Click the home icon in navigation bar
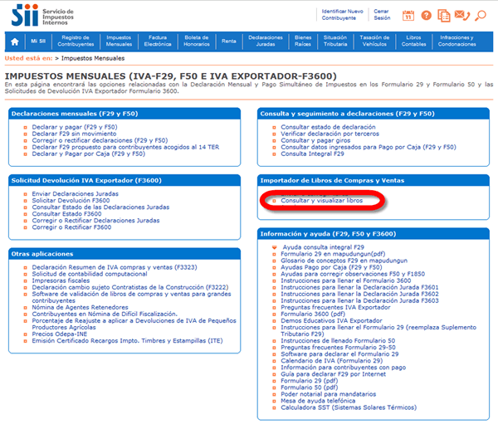The image size is (498, 424). click(15, 40)
